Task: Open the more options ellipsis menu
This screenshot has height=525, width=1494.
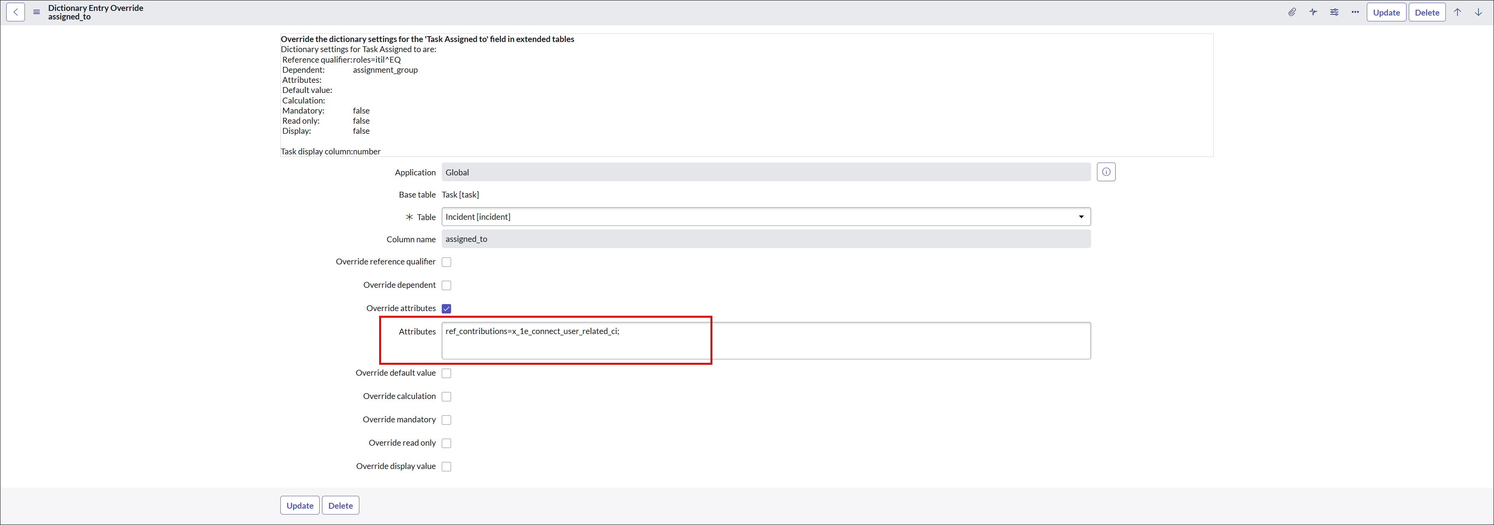Action: click(1355, 12)
